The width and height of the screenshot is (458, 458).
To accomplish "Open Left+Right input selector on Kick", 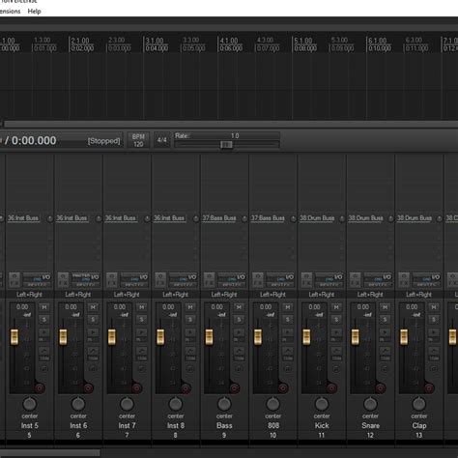I will click(321, 295).
